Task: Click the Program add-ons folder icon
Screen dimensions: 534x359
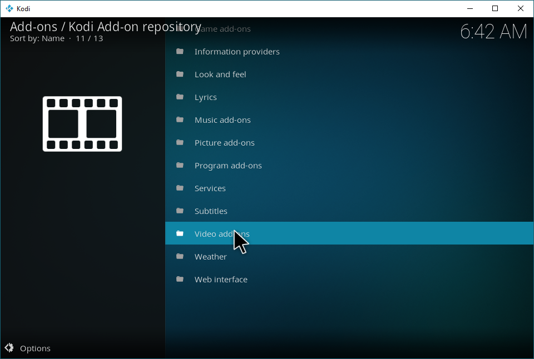Action: click(180, 166)
